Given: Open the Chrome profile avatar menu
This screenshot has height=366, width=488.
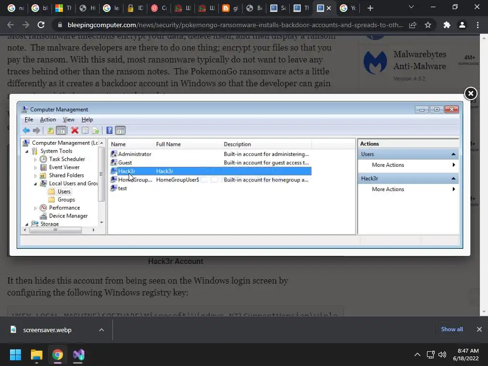Looking at the screenshot, I should pyautogui.click(x=462, y=25).
